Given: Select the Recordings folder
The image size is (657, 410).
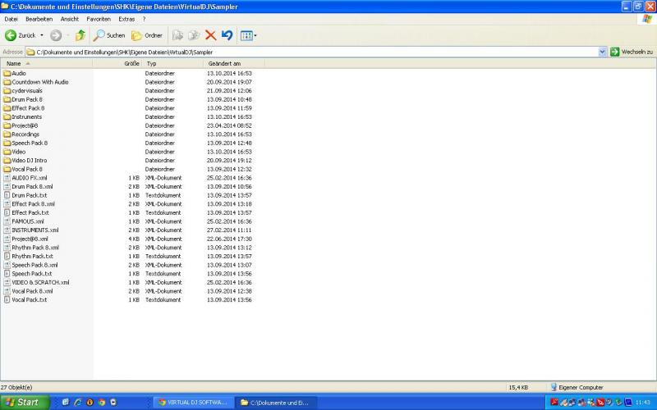Looking at the screenshot, I should (x=21, y=134).
